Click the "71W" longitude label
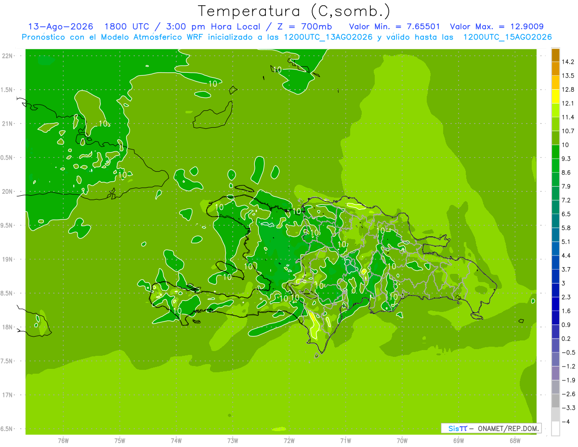Viewport: 578px width, 447px height. [345, 441]
